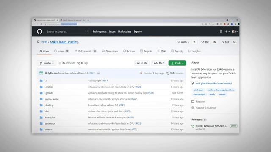Select the data-analysis topic tag
This screenshot has width=271, height=152.
pyautogui.click(x=199, y=95)
